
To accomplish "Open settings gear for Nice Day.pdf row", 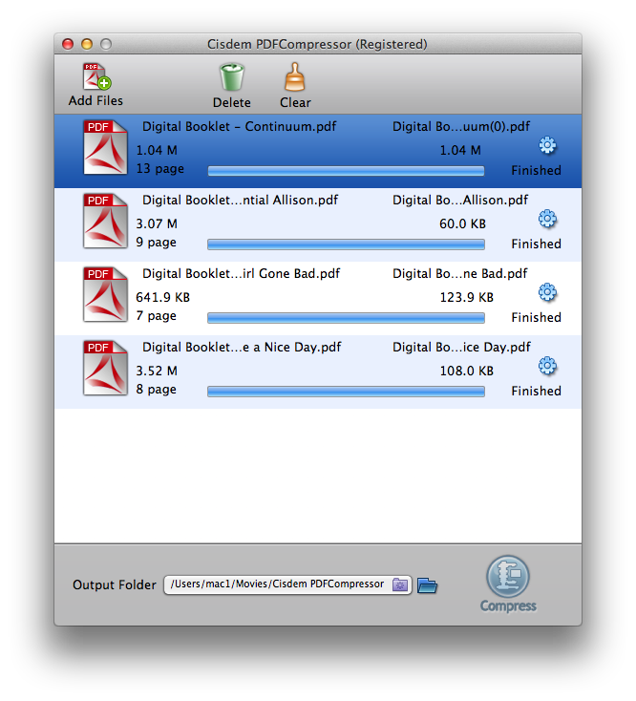I will (547, 366).
